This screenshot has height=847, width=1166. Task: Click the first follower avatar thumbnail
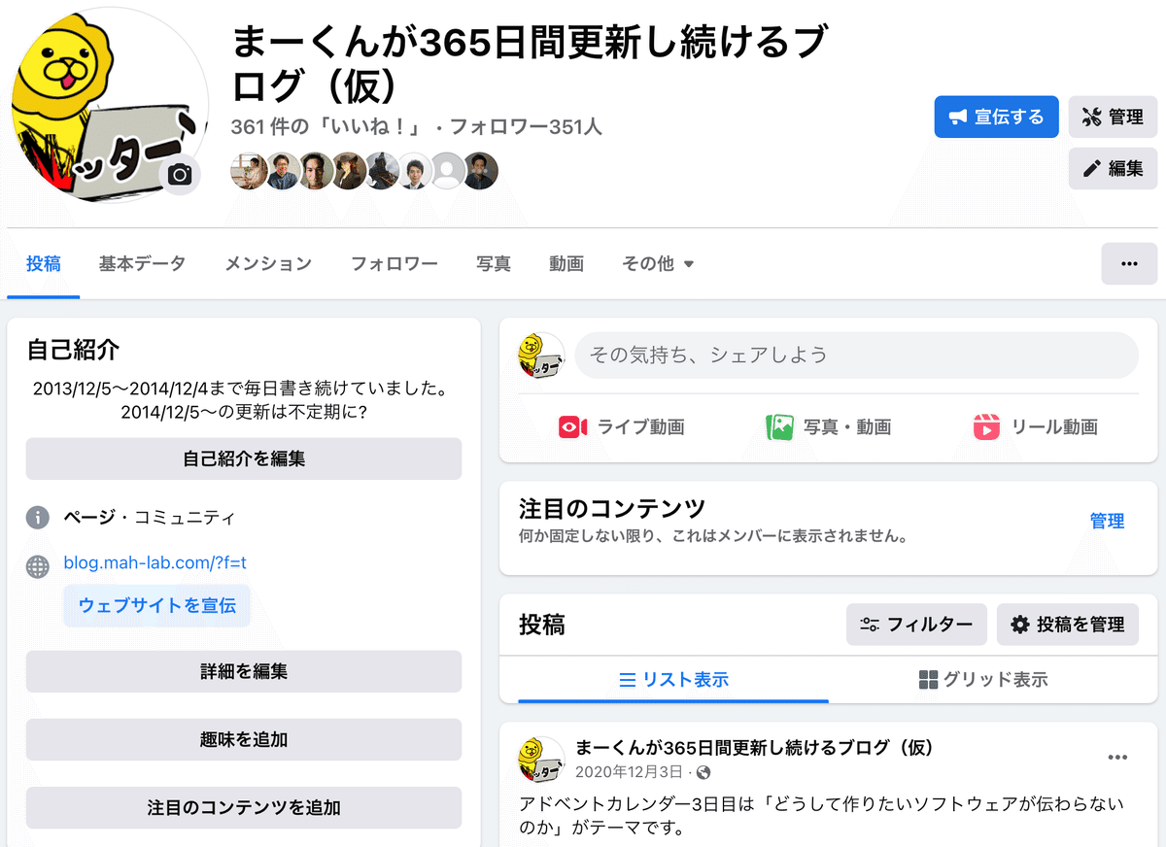(247, 171)
